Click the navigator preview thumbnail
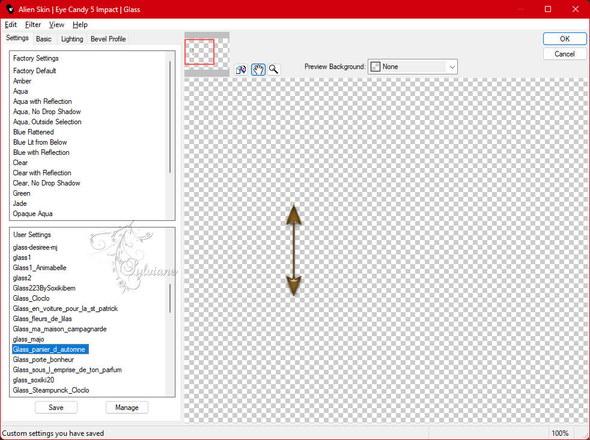The width and height of the screenshot is (590, 440). point(207,54)
